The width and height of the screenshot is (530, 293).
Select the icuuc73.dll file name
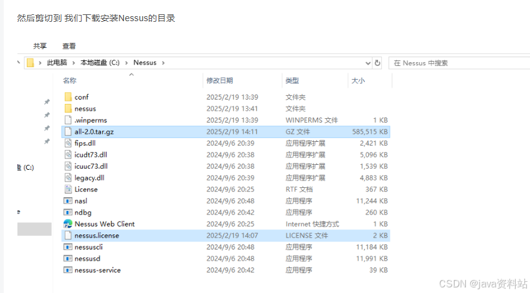pos(91,166)
